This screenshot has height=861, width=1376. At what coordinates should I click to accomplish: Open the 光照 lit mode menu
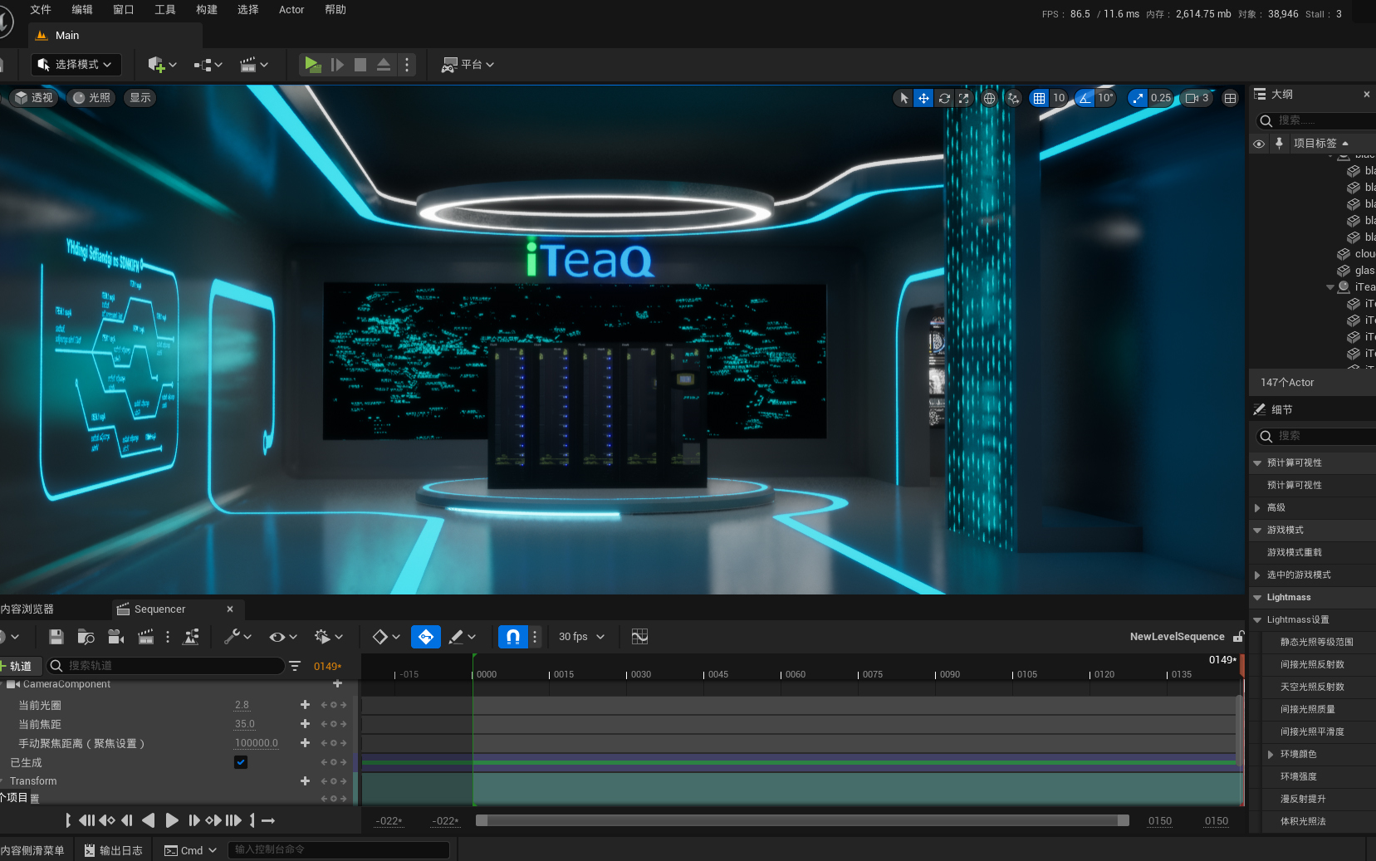click(x=92, y=98)
